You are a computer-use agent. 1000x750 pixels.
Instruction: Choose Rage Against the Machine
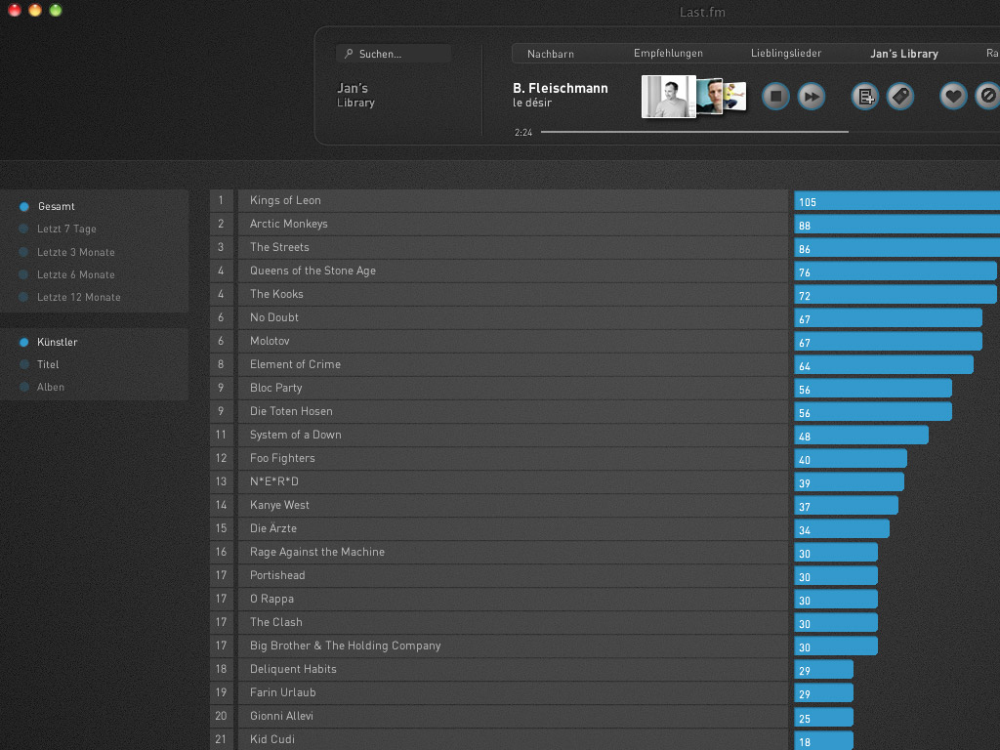coord(513,552)
